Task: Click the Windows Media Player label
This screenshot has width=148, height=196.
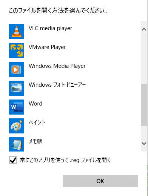Action: point(57,66)
